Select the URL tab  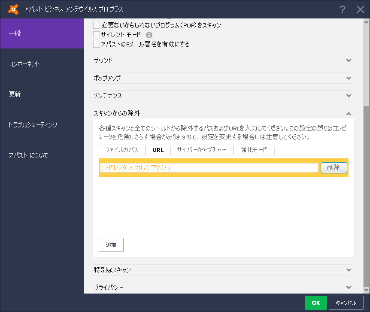[x=158, y=150]
